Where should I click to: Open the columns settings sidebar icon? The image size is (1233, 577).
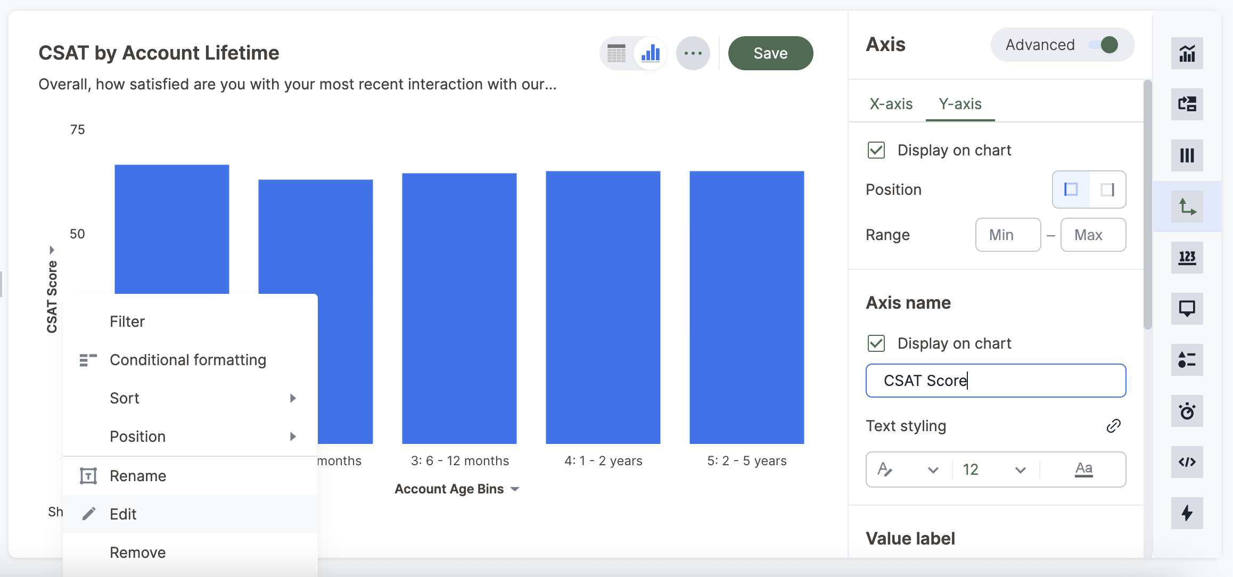(x=1187, y=155)
